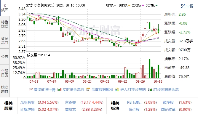Open related sector 国企改革
The width and height of the screenshot is (198, 114).
(168, 109)
